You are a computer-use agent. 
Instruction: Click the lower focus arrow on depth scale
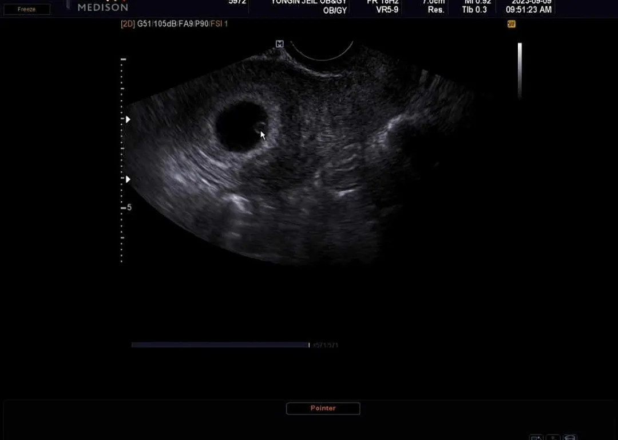(x=128, y=179)
